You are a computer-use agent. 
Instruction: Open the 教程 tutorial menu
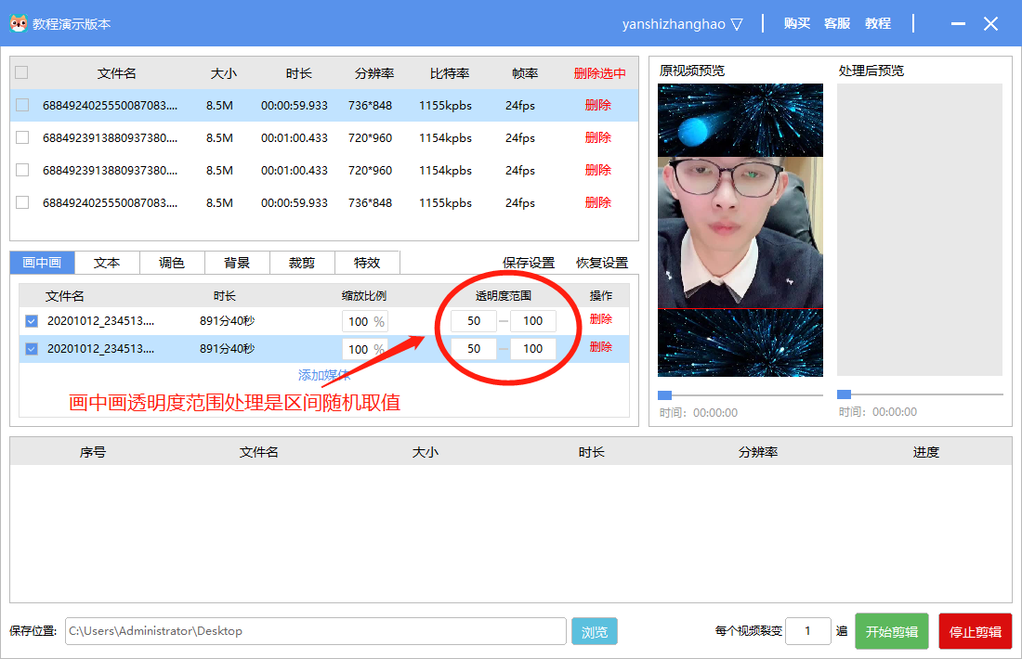[877, 23]
